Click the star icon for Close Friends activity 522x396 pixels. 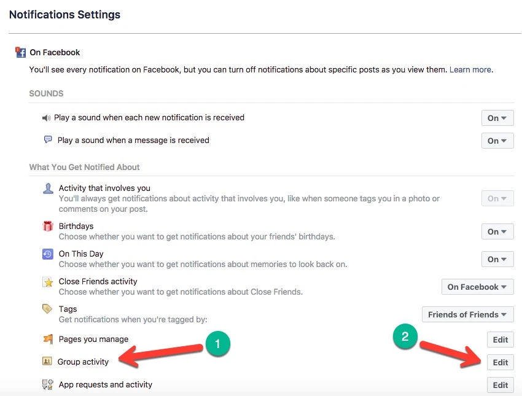coord(48,282)
